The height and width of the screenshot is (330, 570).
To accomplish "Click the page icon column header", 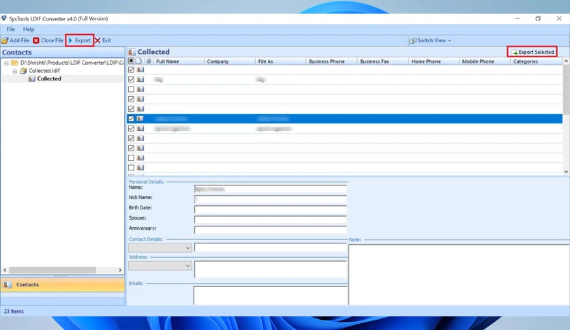I will pyautogui.click(x=139, y=61).
